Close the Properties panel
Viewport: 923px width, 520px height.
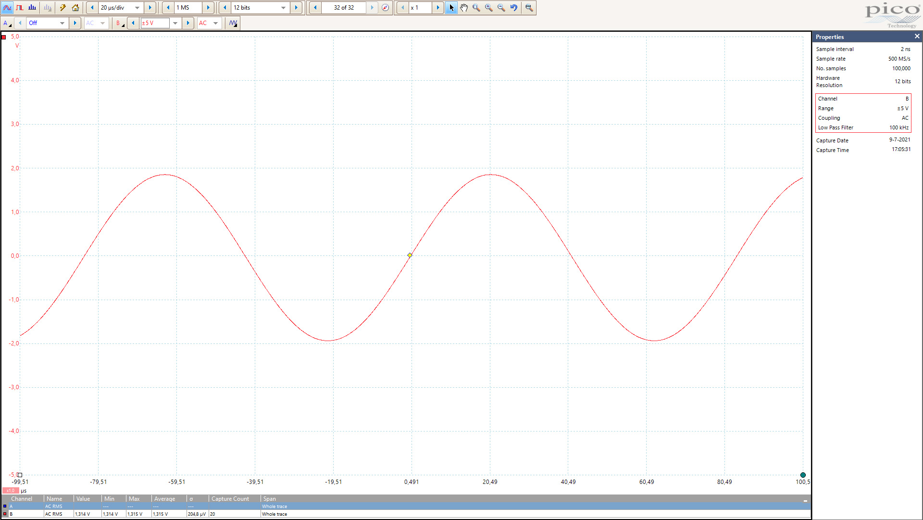coord(917,37)
